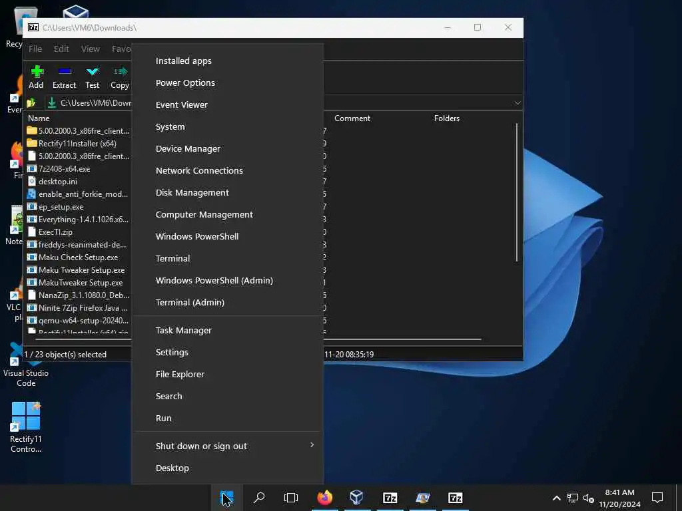Show hidden tray icons chevron
Screen dimensions: 682x511
pos(556,498)
